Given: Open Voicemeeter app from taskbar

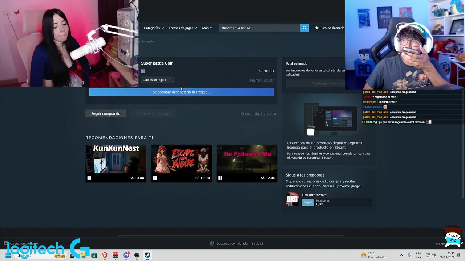Looking at the screenshot, I should [116, 255].
